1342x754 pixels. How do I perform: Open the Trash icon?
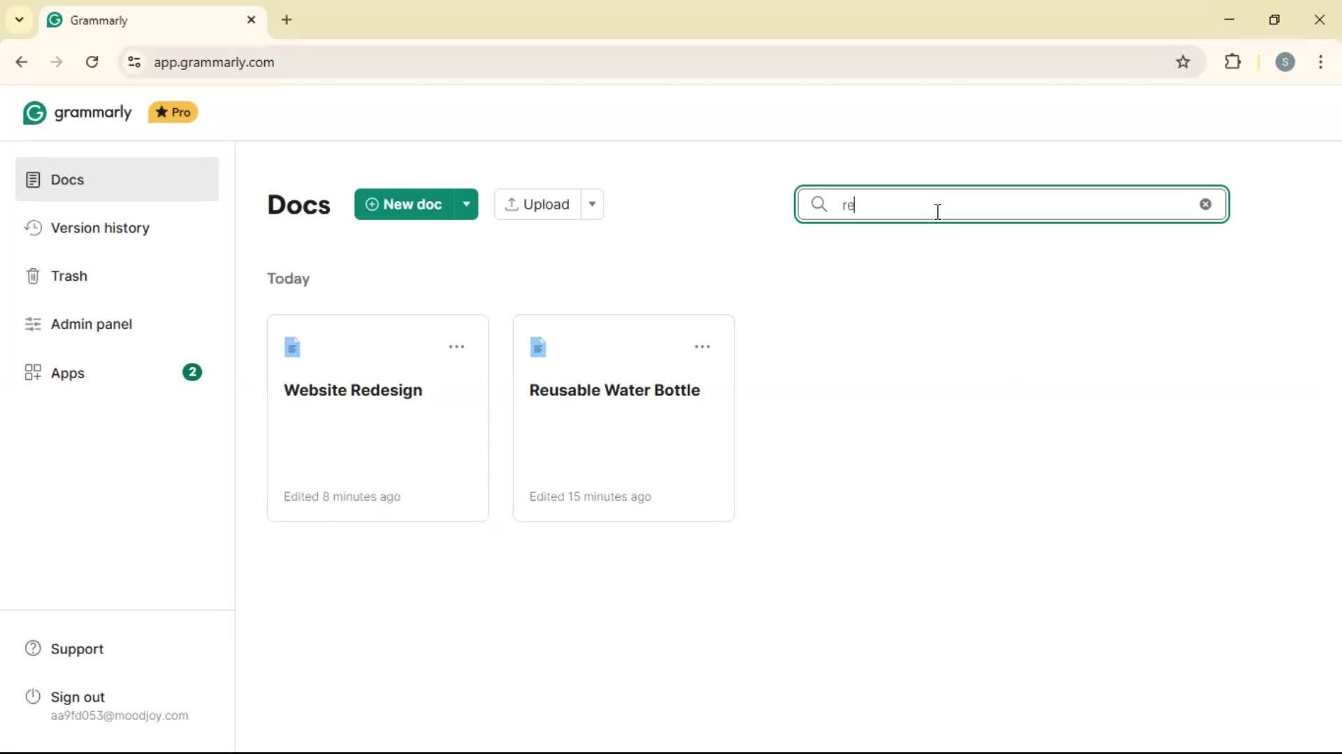(33, 276)
